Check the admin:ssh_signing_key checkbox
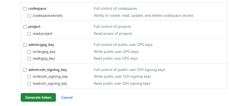 [x=25, y=70]
